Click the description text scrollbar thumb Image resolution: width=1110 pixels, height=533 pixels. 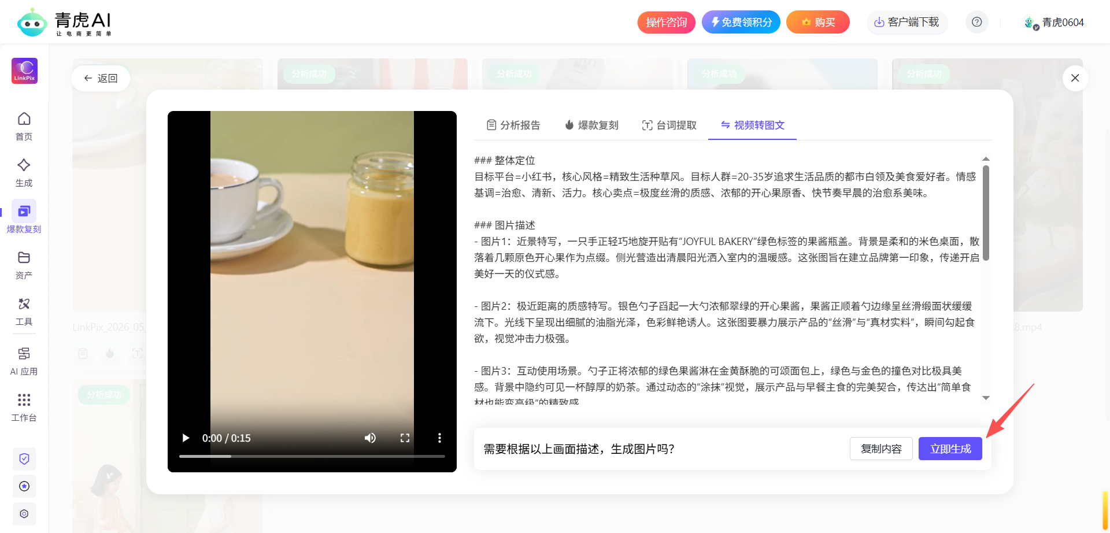[986, 213]
